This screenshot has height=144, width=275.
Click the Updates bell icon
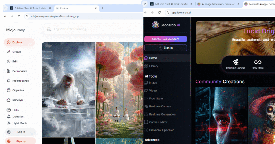point(9,117)
